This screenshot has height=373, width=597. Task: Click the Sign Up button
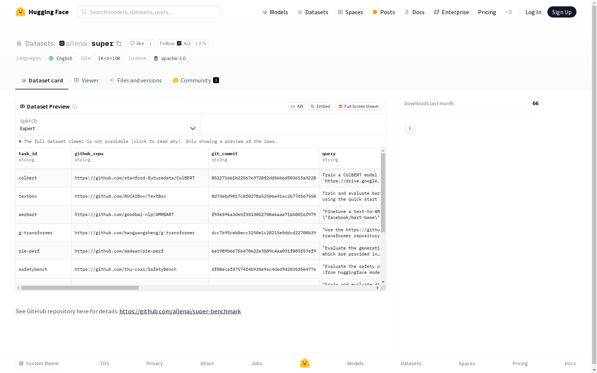tap(562, 12)
